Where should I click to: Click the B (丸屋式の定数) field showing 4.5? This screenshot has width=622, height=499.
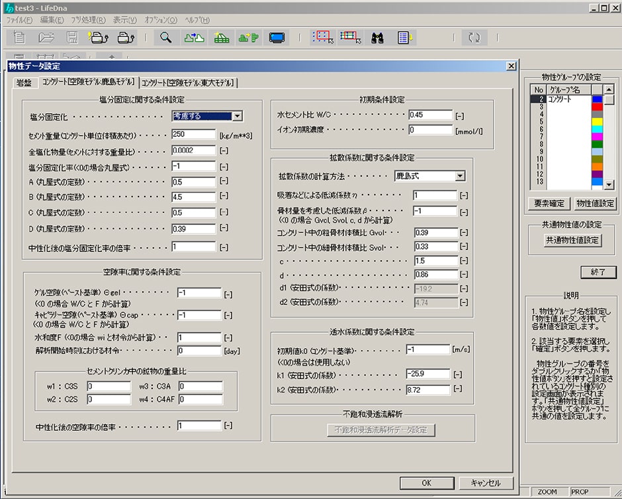click(194, 197)
